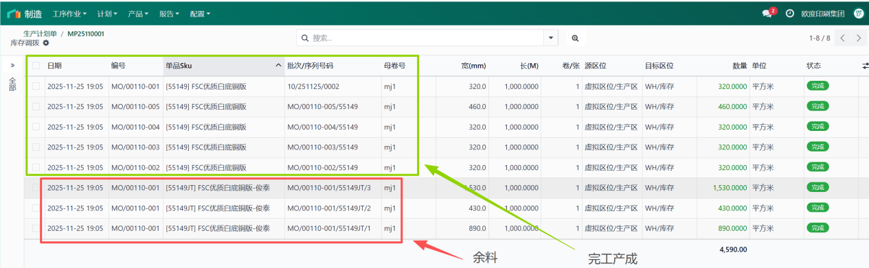Image resolution: width=869 pixels, height=268 pixels.
Task: Sort by the 目标区位 column header
Action: tap(670, 66)
